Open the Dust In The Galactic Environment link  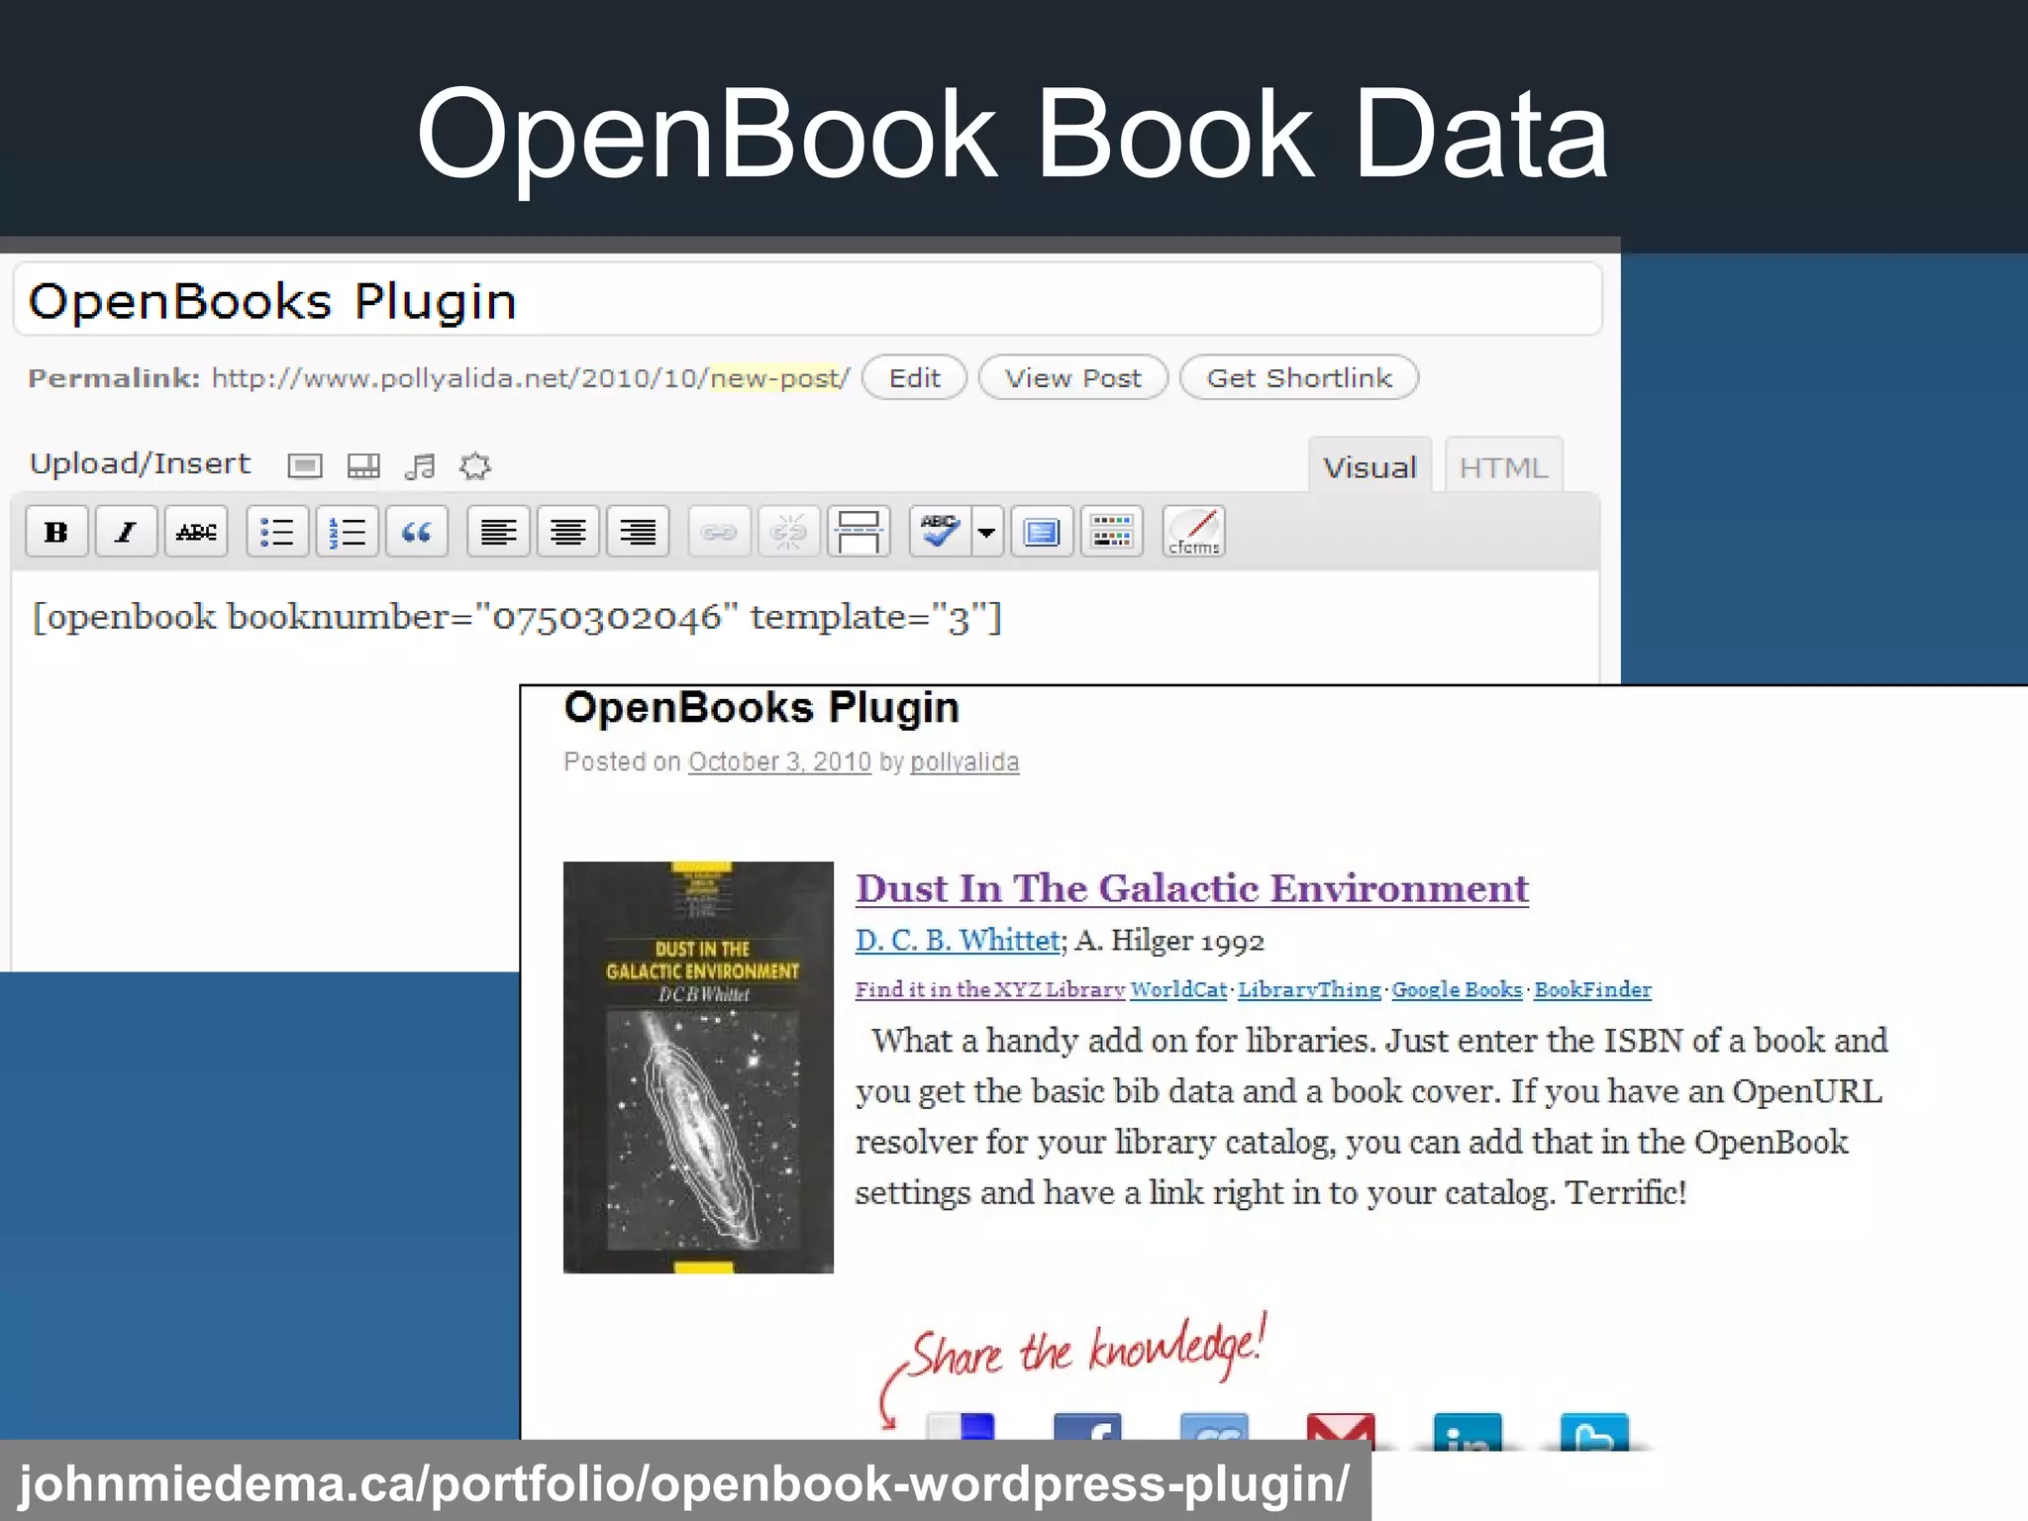[x=1192, y=888]
